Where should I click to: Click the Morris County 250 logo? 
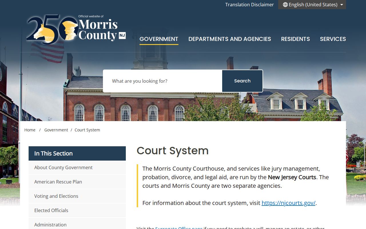[76, 29]
